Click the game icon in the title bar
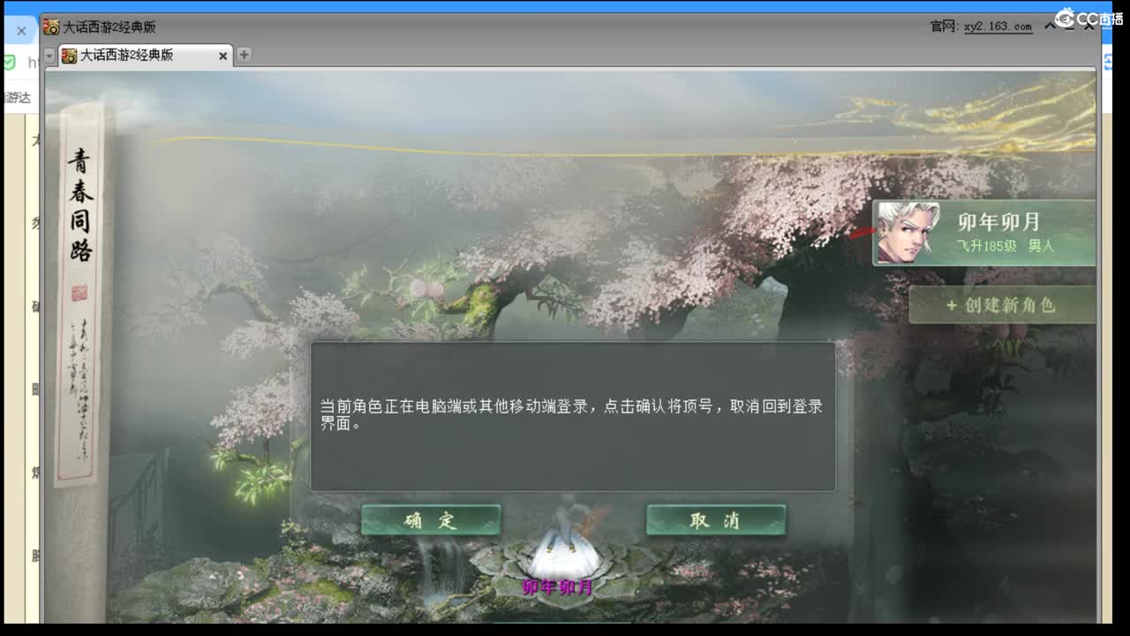The width and height of the screenshot is (1130, 636). point(51,27)
